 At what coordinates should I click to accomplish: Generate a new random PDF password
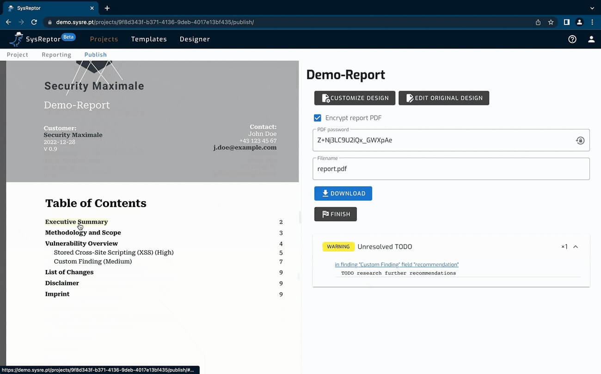click(580, 141)
